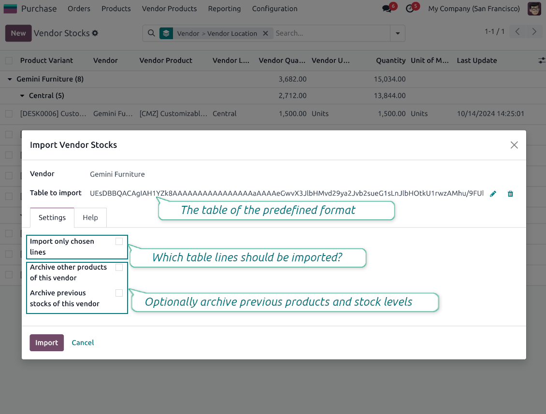Click the layers icon on the Vendor filter facet
Viewport: 546px width, 414px height.
click(x=166, y=33)
